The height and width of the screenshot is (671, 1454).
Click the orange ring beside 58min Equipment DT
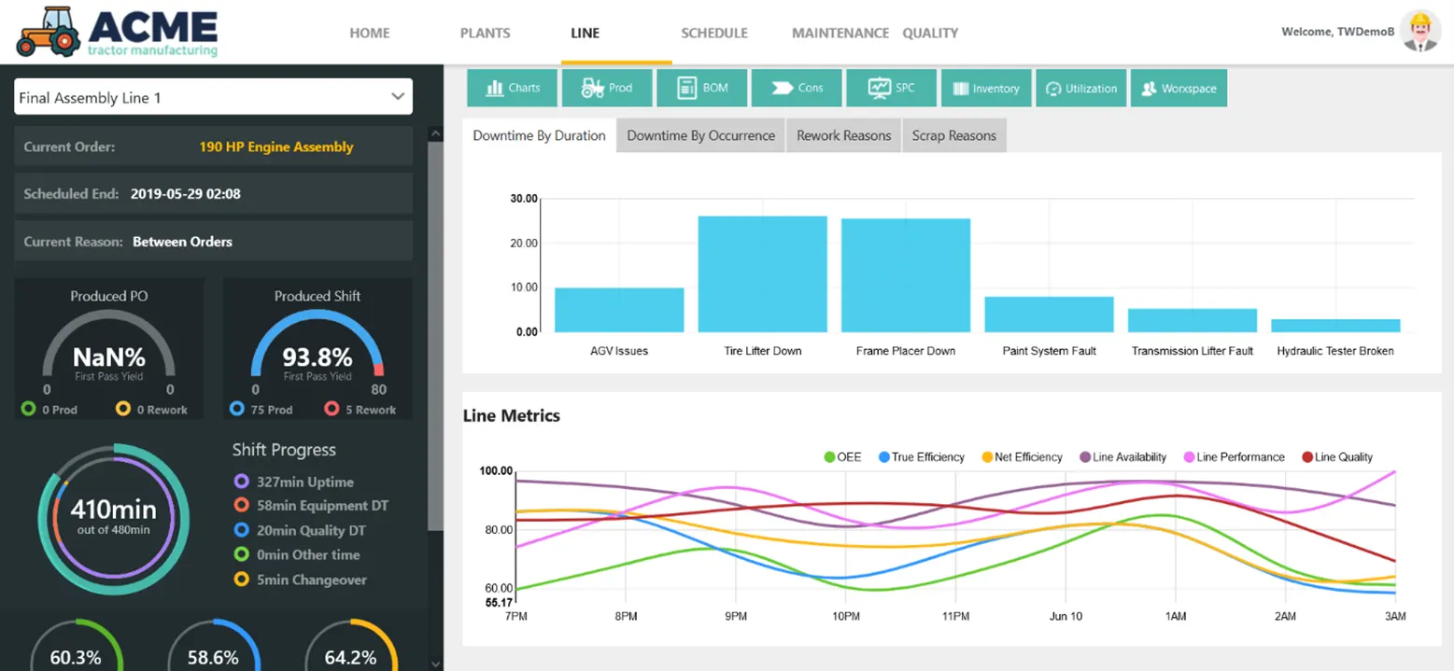coord(241,505)
